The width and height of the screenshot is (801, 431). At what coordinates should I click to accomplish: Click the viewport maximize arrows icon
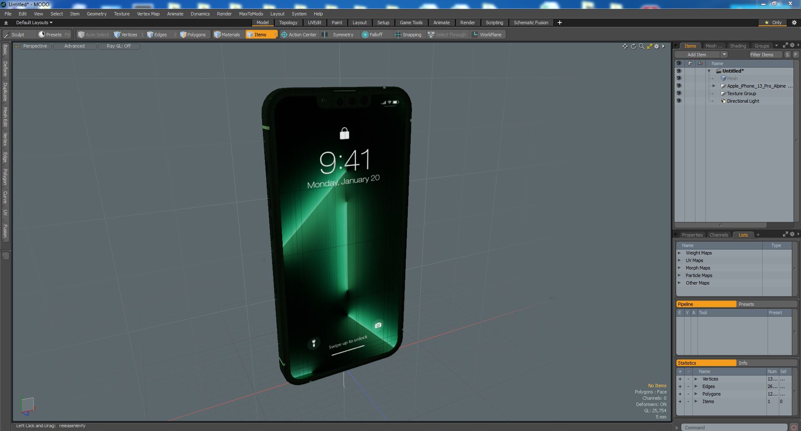click(x=649, y=46)
